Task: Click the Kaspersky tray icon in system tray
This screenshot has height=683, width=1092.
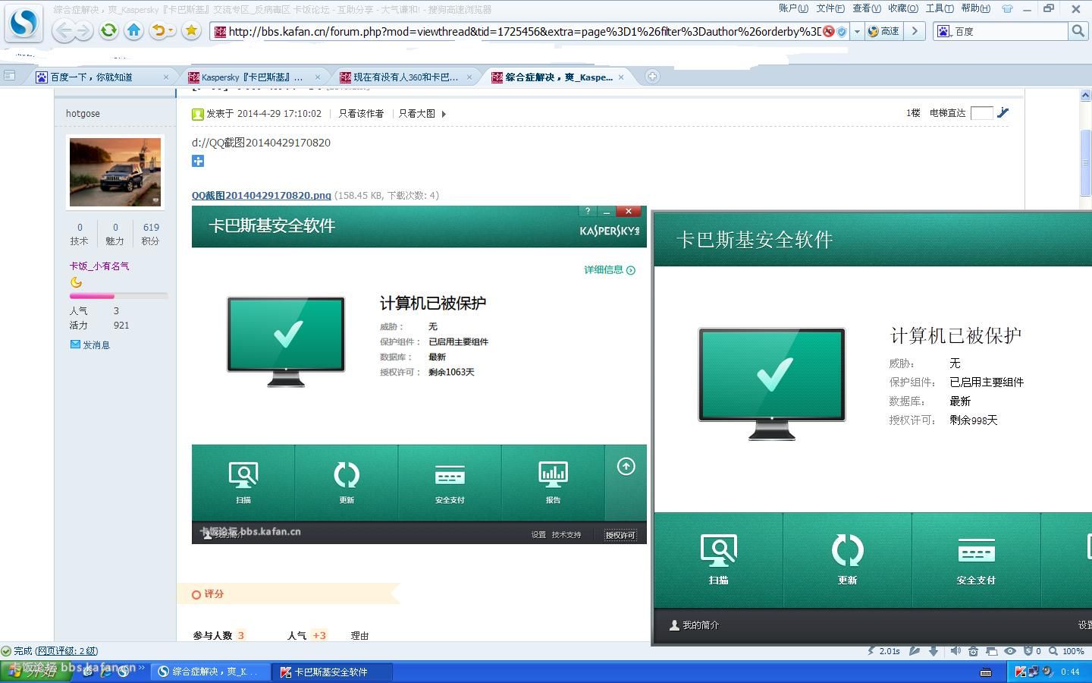Action: [1021, 672]
